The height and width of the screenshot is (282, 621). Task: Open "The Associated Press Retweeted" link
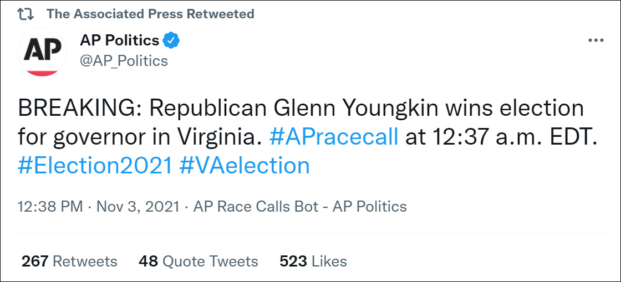[x=150, y=14]
